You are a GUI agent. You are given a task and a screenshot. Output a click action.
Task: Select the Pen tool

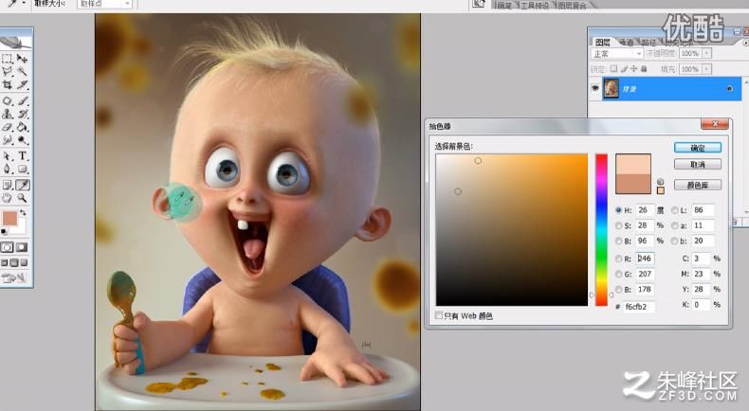(8, 169)
